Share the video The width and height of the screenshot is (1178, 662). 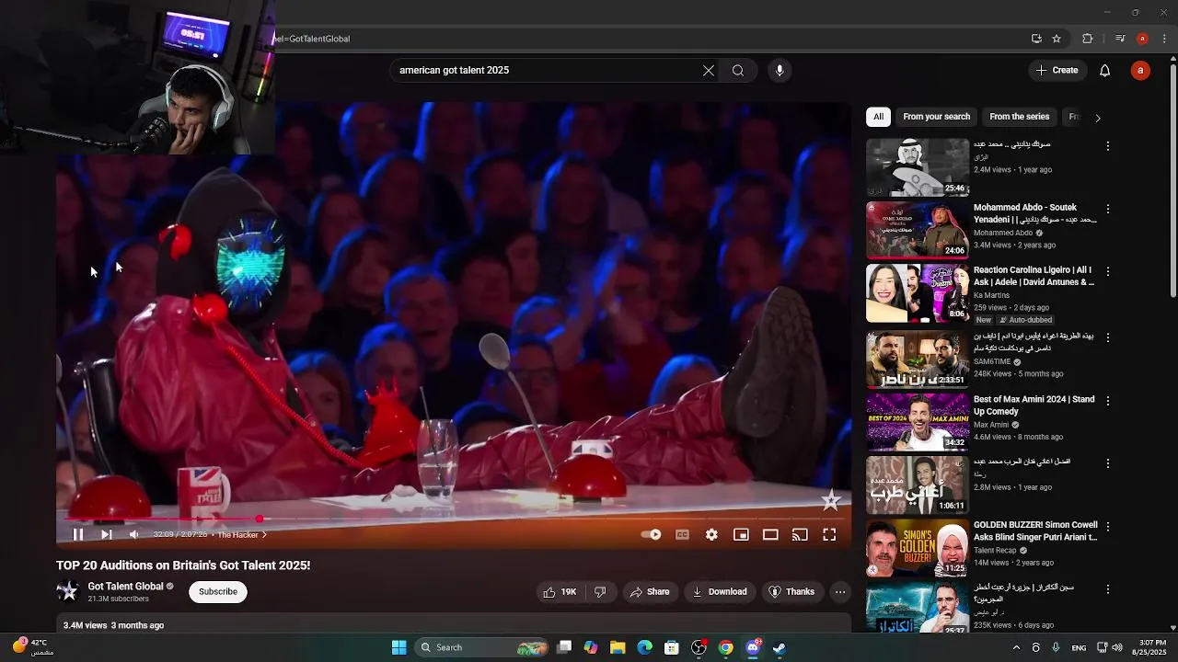pyautogui.click(x=650, y=591)
